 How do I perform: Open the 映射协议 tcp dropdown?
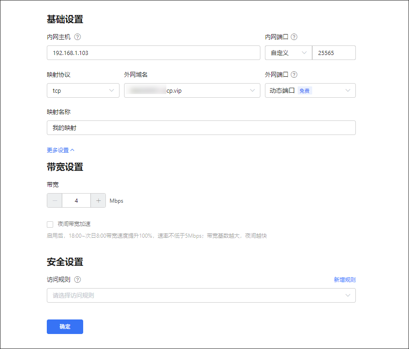[x=83, y=90]
